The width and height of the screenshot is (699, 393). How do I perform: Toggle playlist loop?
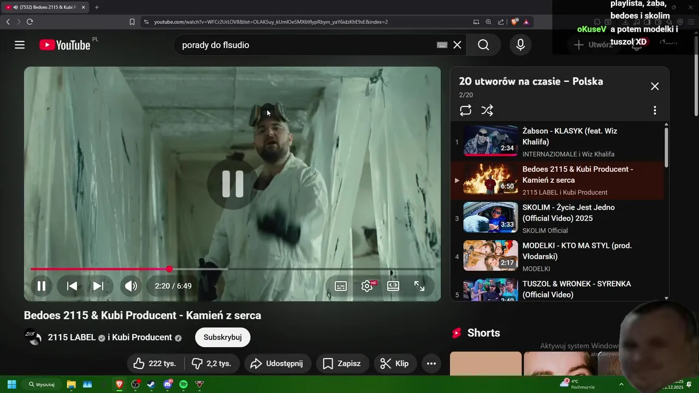click(x=465, y=110)
